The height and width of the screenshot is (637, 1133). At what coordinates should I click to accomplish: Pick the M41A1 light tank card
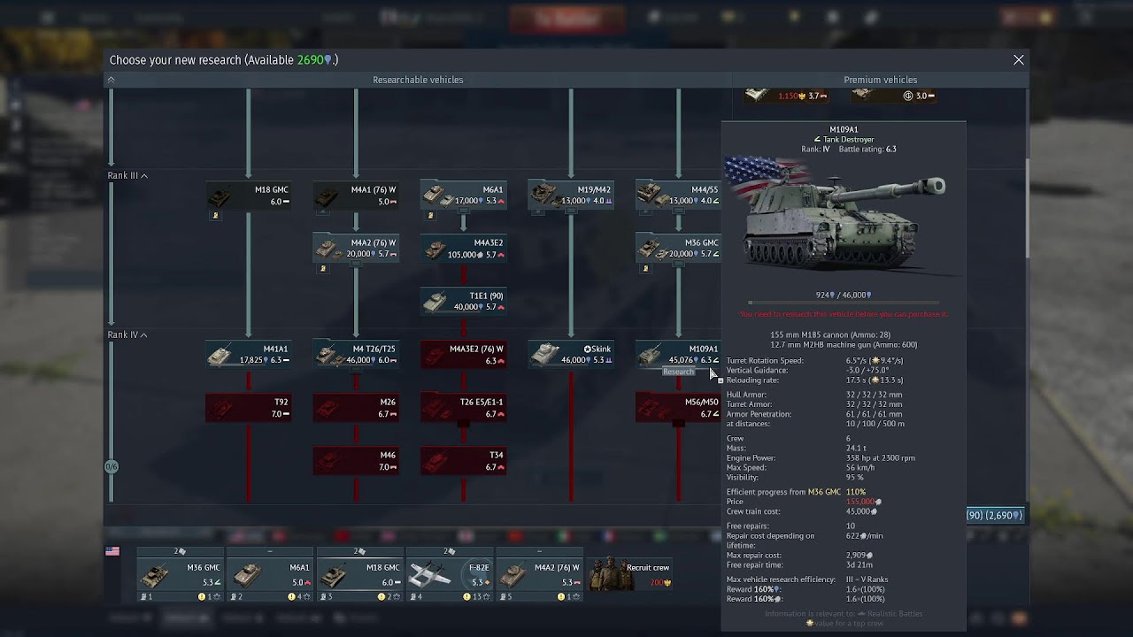248,355
